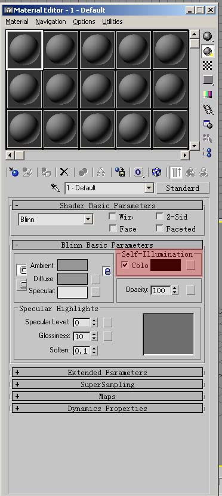Image resolution: width=222 pixels, height=496 pixels.
Task: Toggle the Backlight icon
Action: (x=208, y=51)
